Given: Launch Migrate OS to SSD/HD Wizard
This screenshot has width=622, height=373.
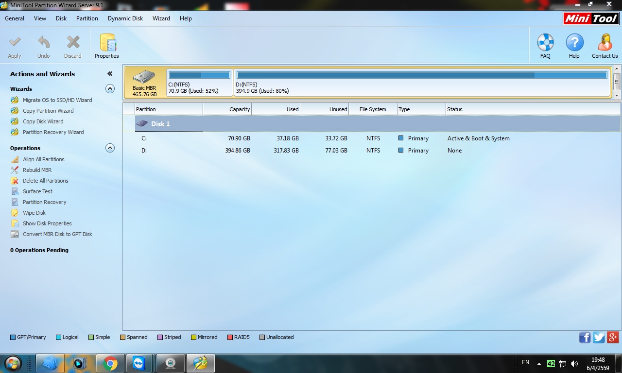Looking at the screenshot, I should click(57, 100).
